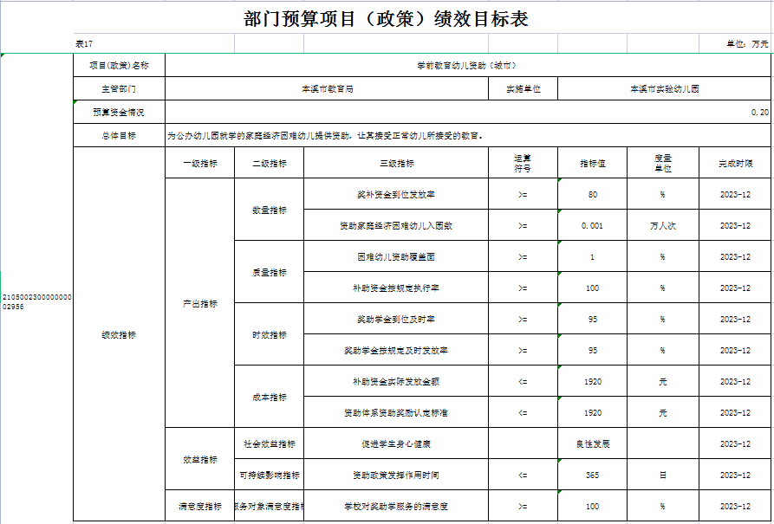The width and height of the screenshot is (774, 524).
Task: Click the 指标值 column header
Action: pyautogui.click(x=592, y=163)
